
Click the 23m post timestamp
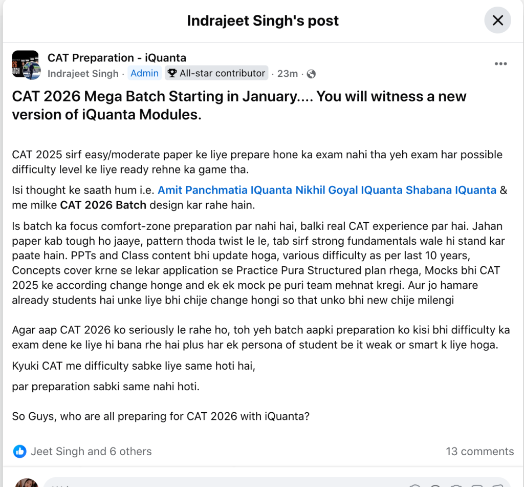point(288,74)
